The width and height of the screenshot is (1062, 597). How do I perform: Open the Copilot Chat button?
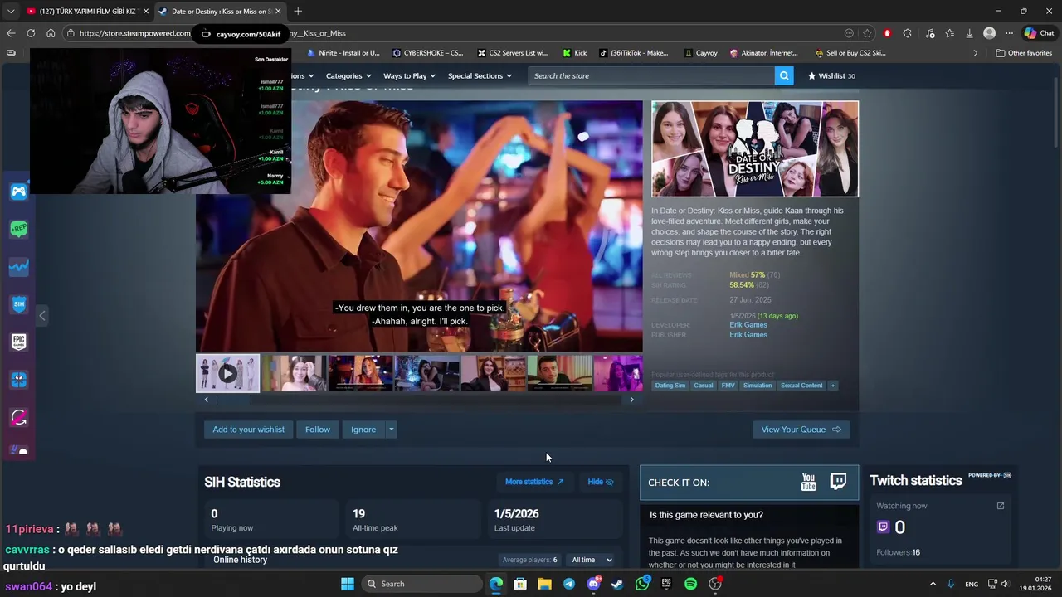[x=1039, y=33]
